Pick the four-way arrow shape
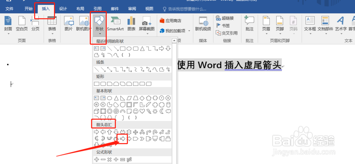 pos(135,132)
